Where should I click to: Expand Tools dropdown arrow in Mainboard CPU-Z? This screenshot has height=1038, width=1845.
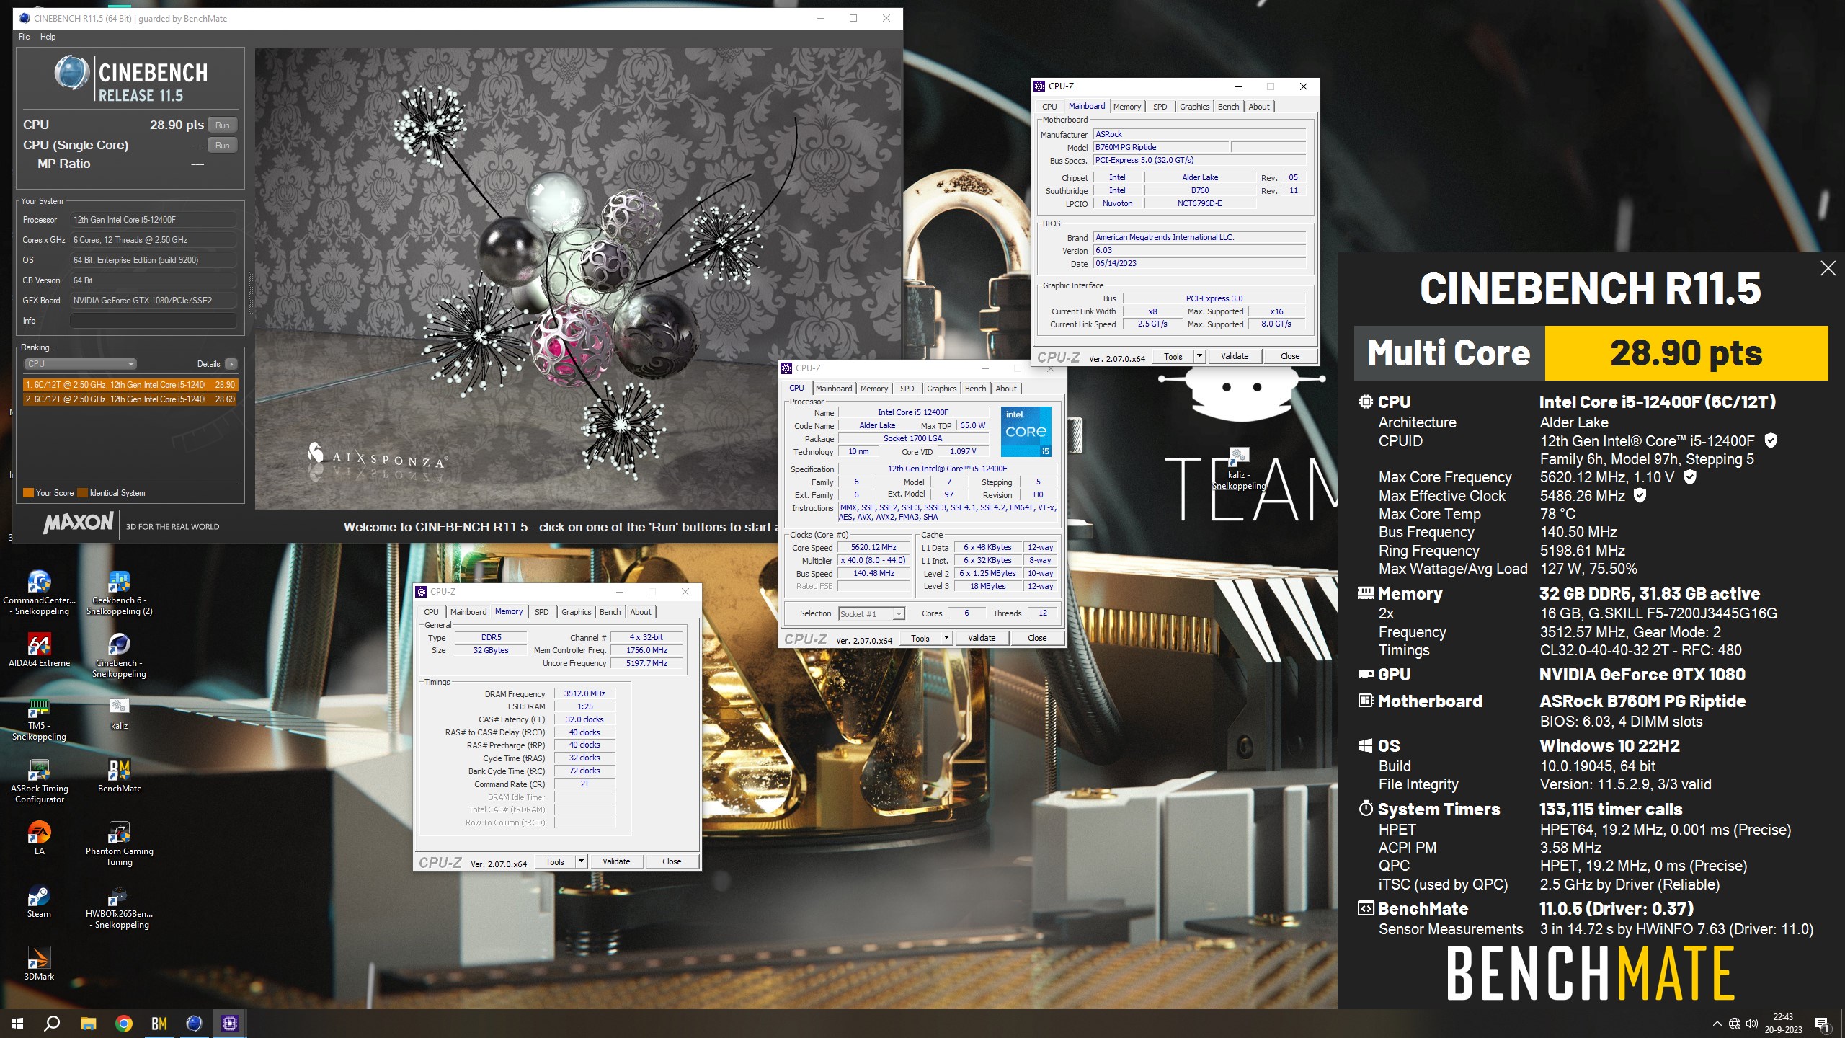click(1199, 356)
